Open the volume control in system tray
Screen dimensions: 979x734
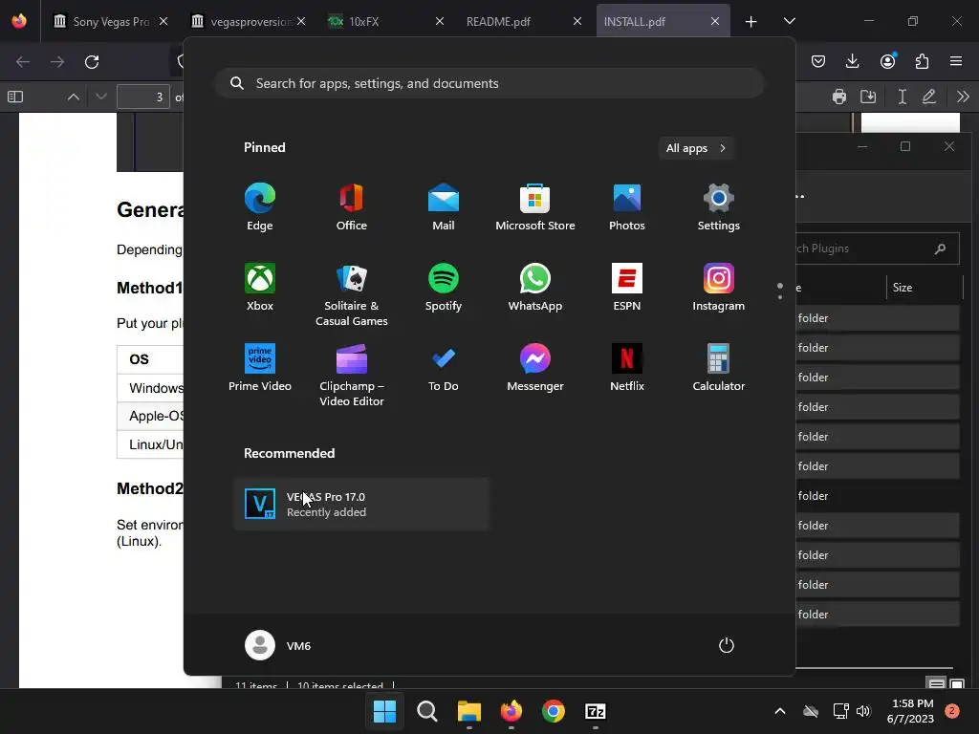(863, 711)
